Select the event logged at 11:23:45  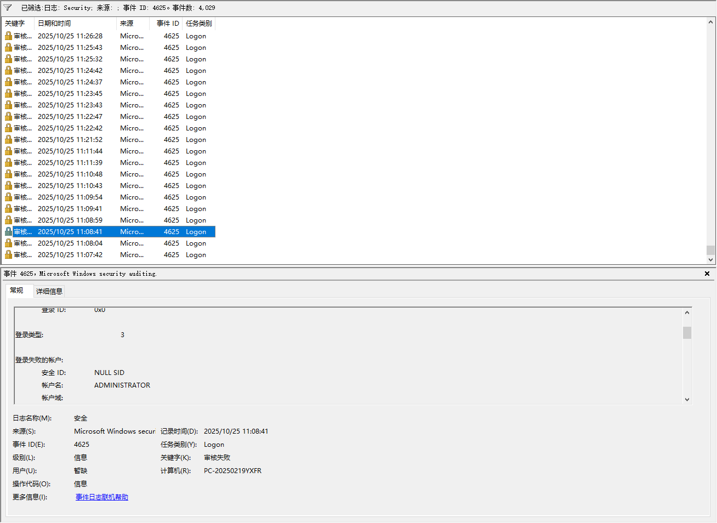[70, 93]
